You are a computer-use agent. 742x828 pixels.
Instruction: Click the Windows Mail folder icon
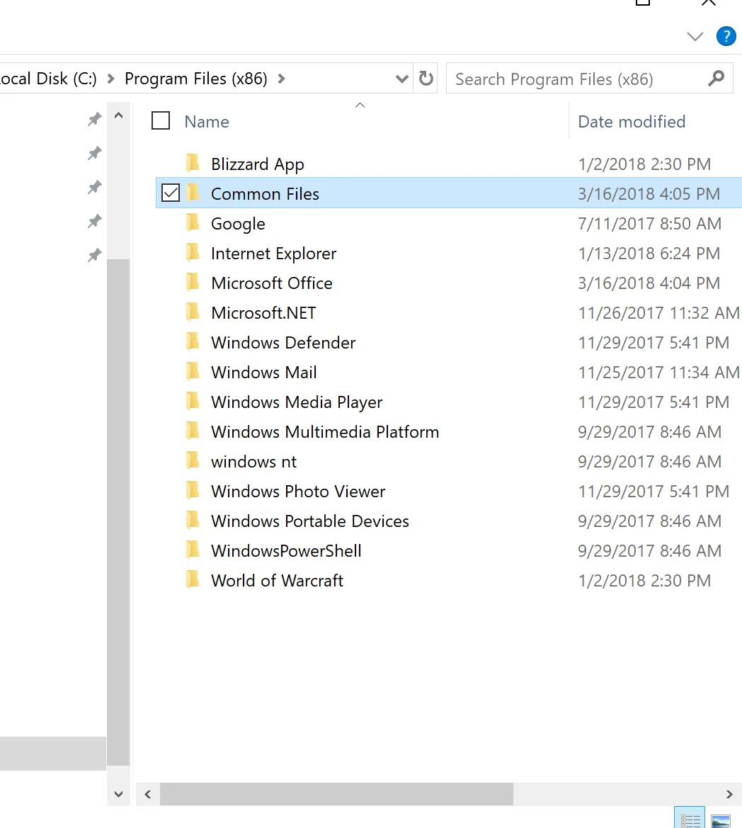pyautogui.click(x=193, y=370)
